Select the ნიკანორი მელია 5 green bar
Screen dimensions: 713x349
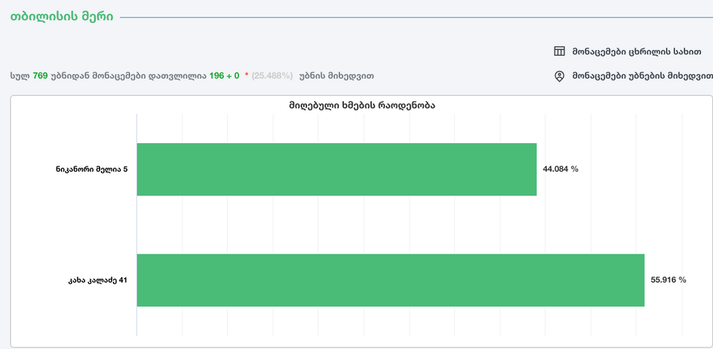[336, 169]
